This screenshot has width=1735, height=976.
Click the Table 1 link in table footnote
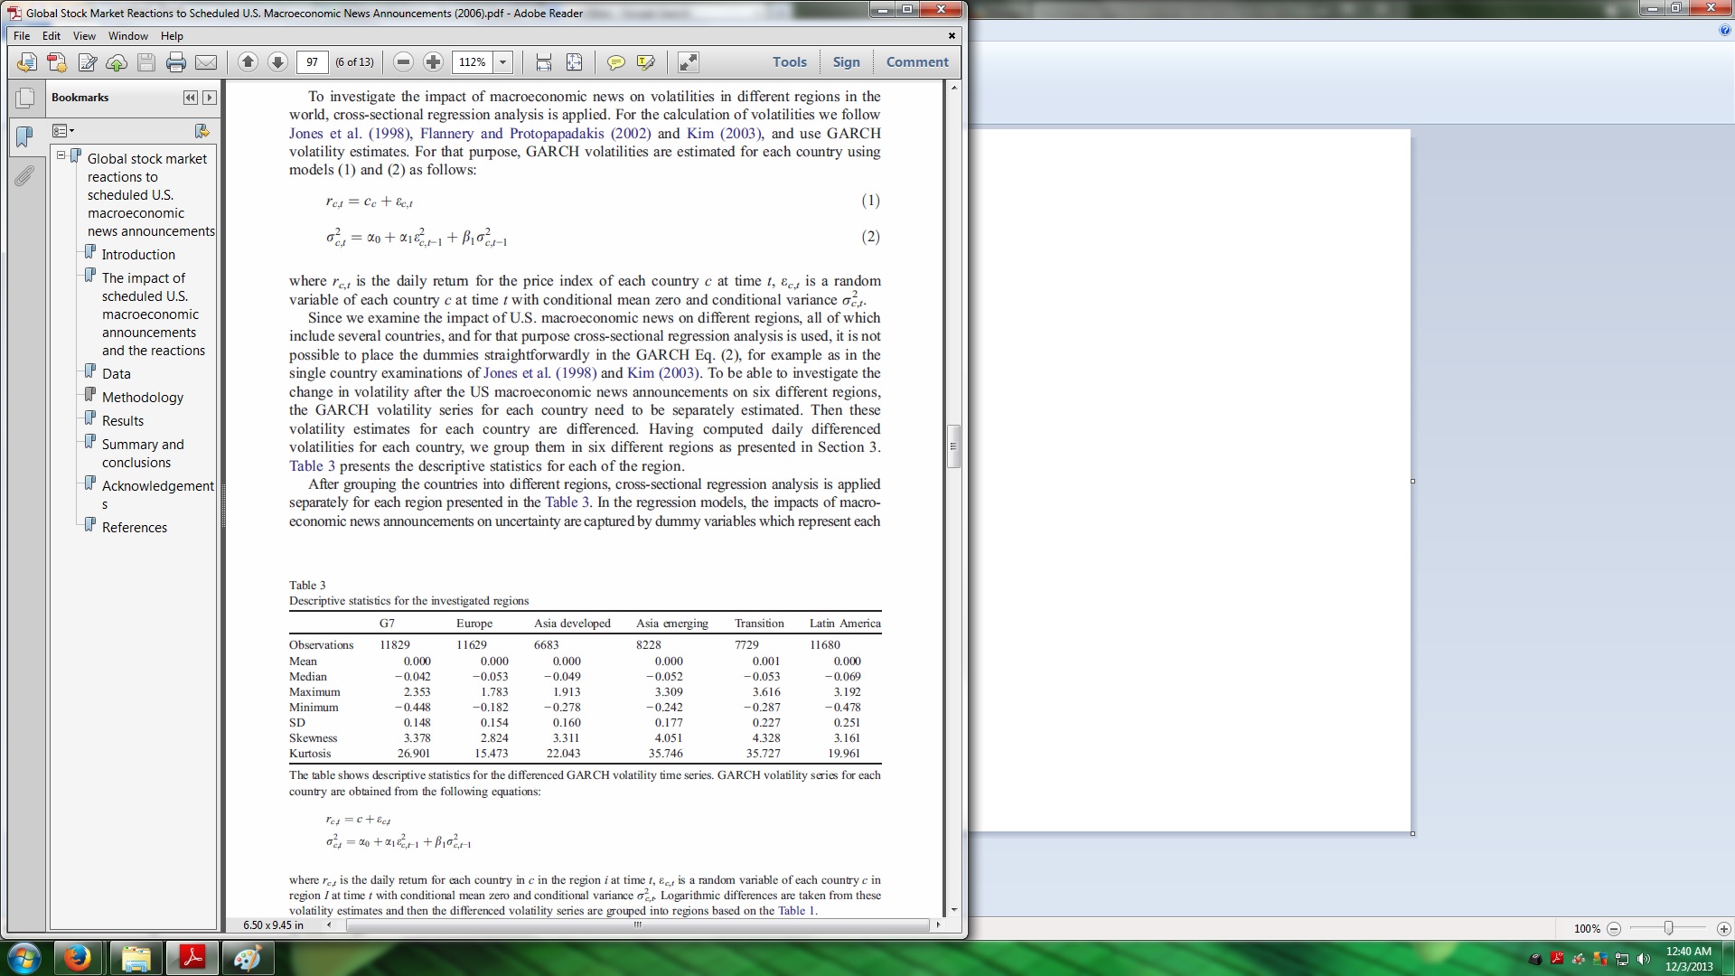796,911
